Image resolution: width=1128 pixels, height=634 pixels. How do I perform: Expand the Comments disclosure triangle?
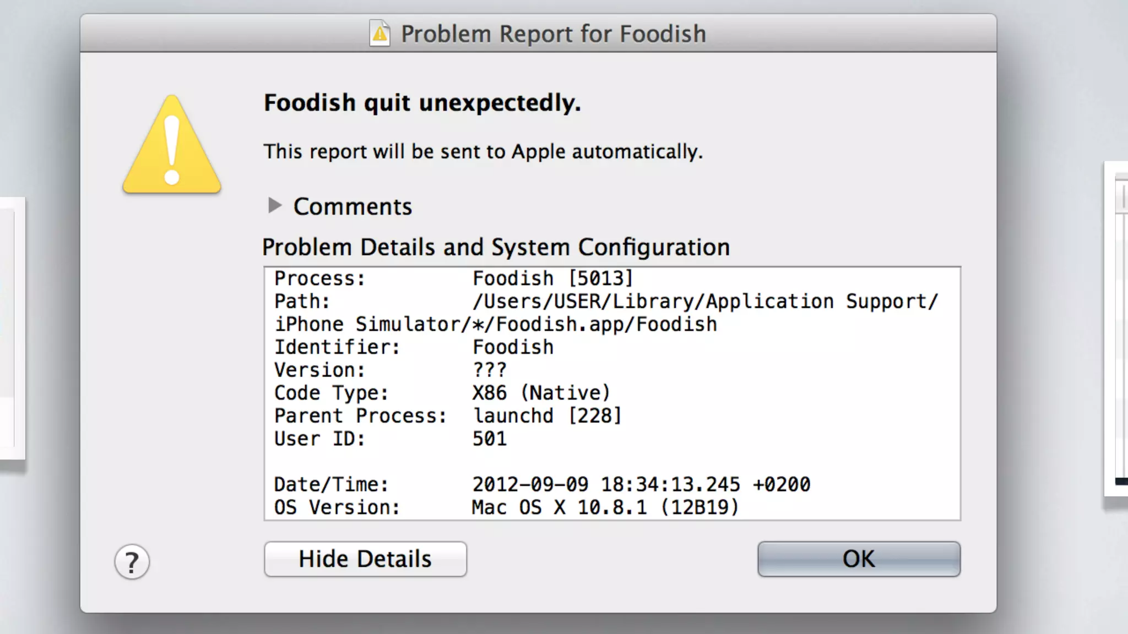(274, 206)
